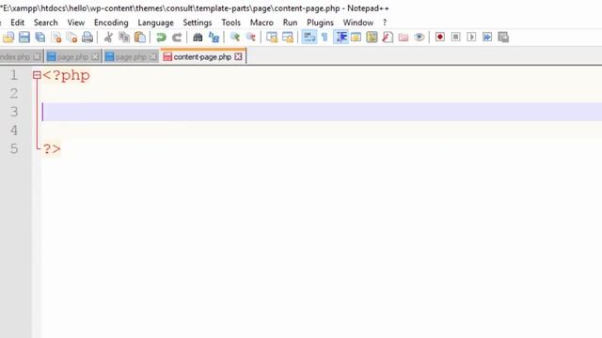Screen dimensions: 602x338
Task: Toggle synchronize horizontal scrolling icon
Action: click(288, 38)
